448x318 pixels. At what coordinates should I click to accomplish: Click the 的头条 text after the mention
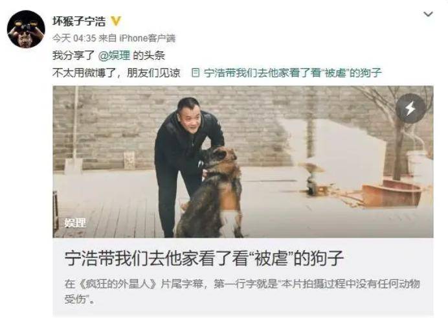tap(149, 55)
